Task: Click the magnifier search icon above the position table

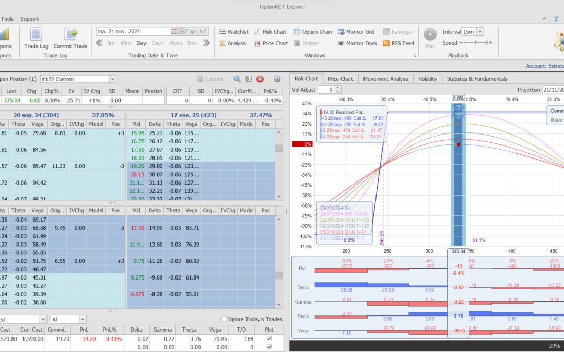Action: 236,79
